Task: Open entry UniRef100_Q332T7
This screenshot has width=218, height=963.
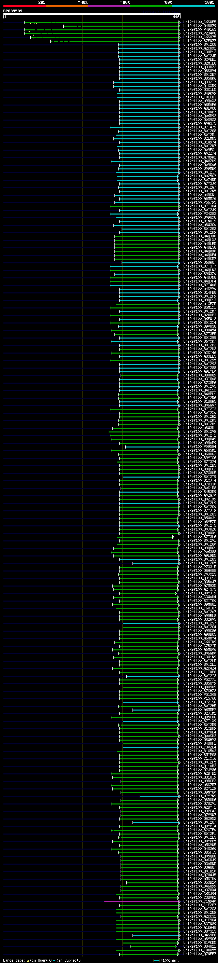Action: click(200, 82)
